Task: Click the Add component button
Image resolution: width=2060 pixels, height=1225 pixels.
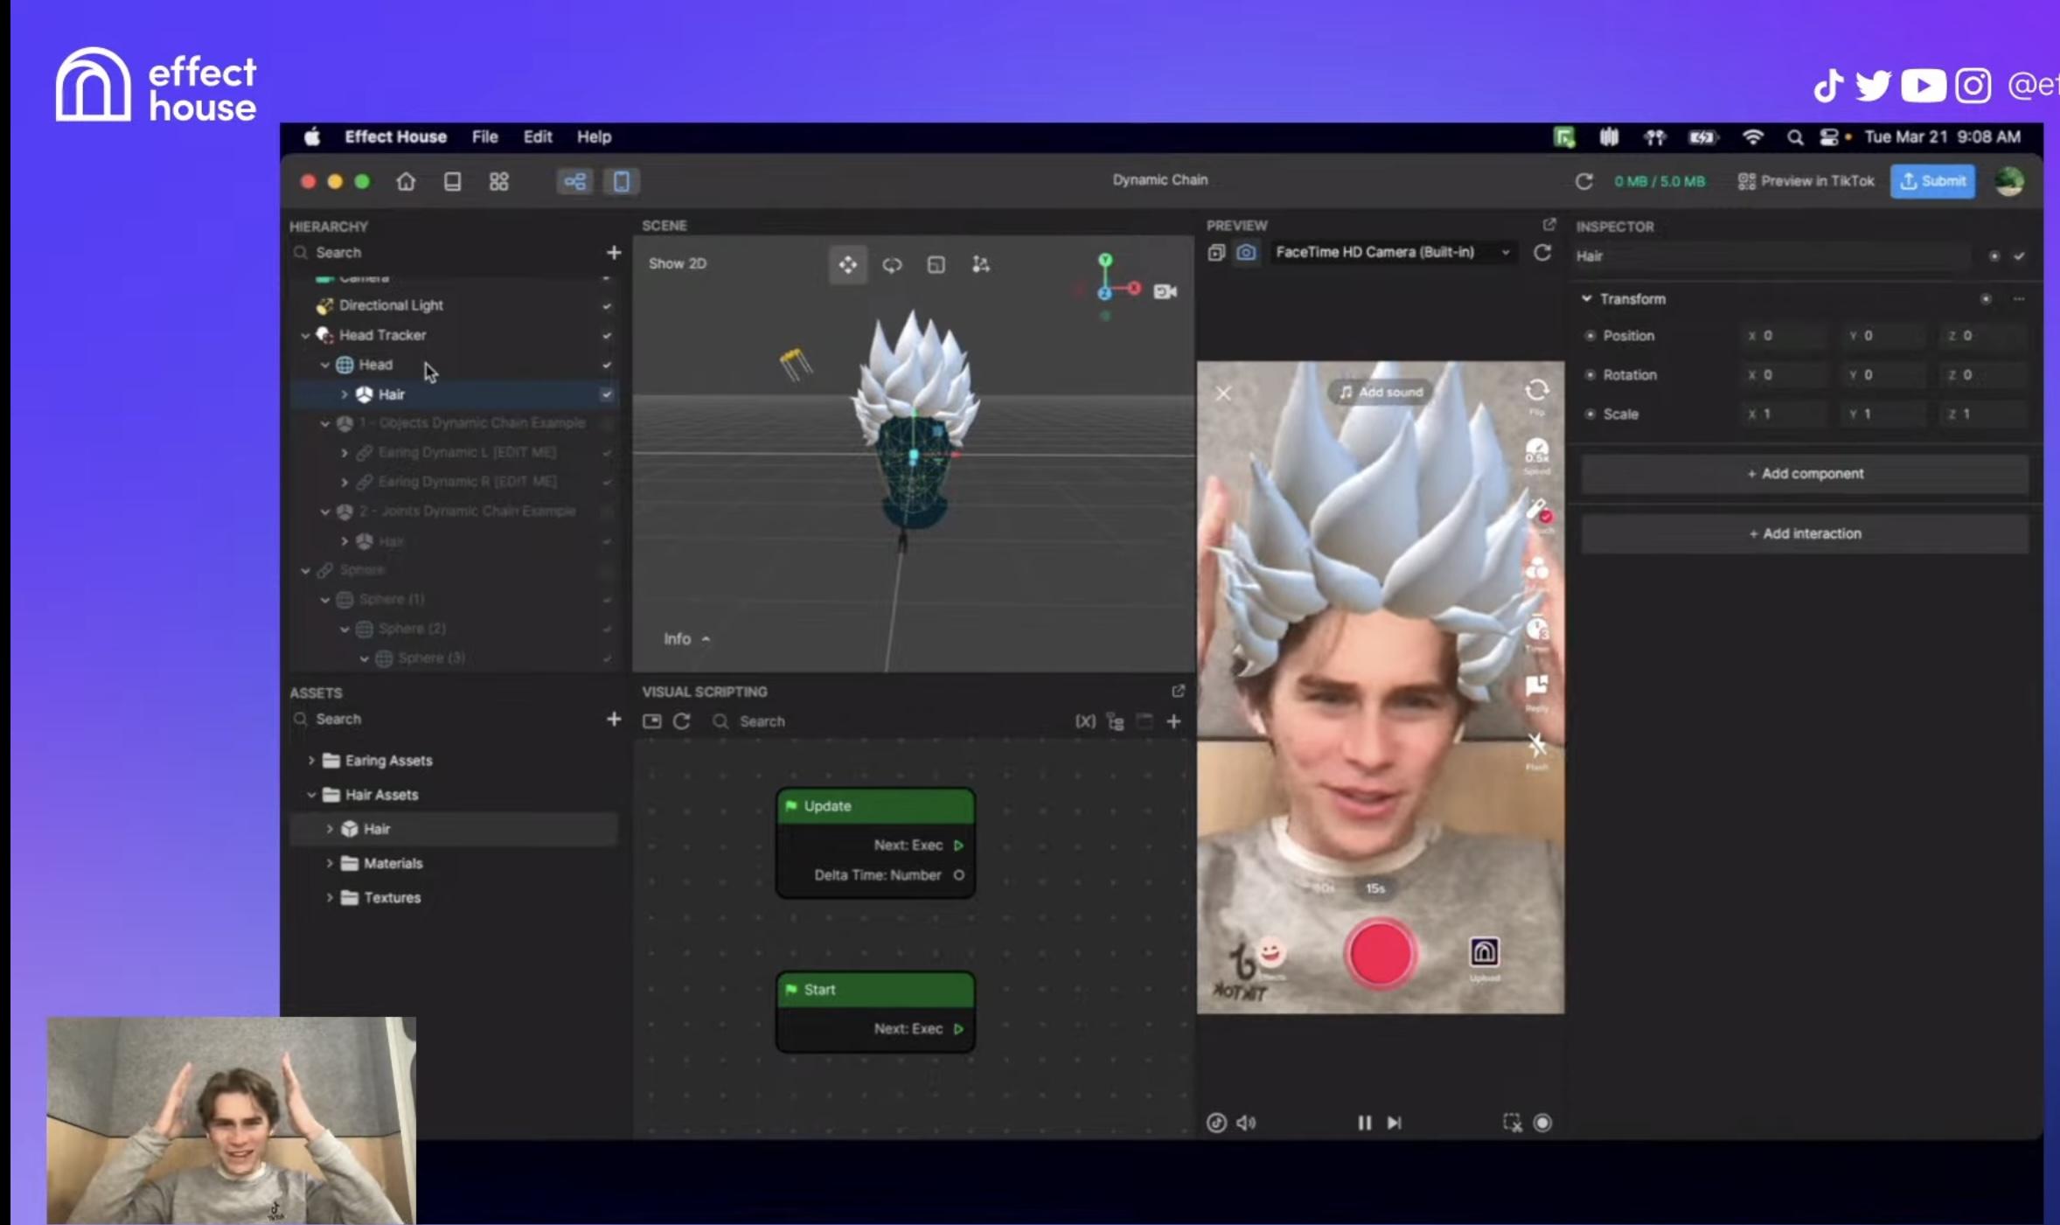Action: tap(1805, 474)
